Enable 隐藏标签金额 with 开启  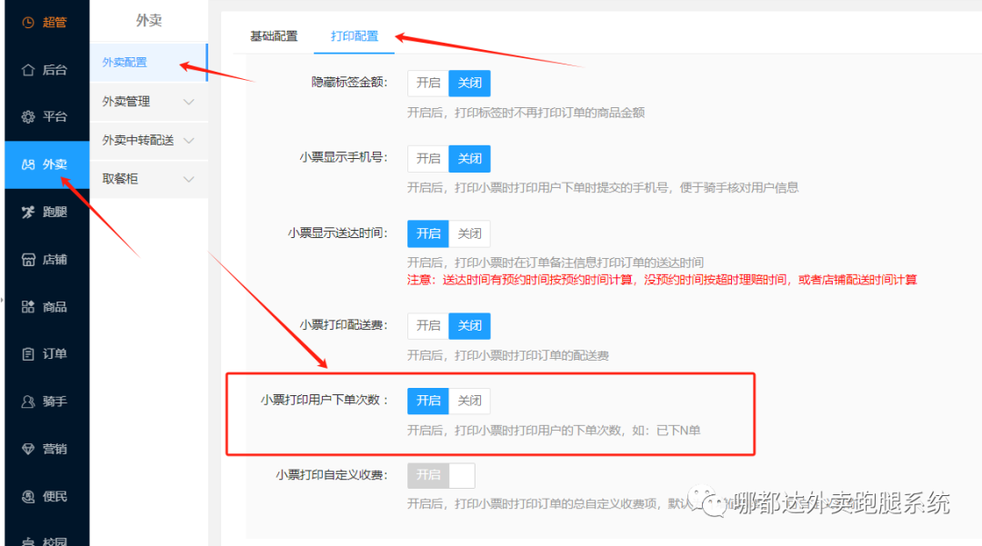(428, 84)
